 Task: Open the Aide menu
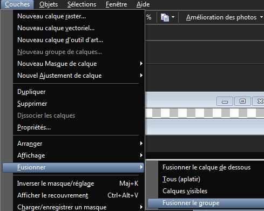point(143,4)
